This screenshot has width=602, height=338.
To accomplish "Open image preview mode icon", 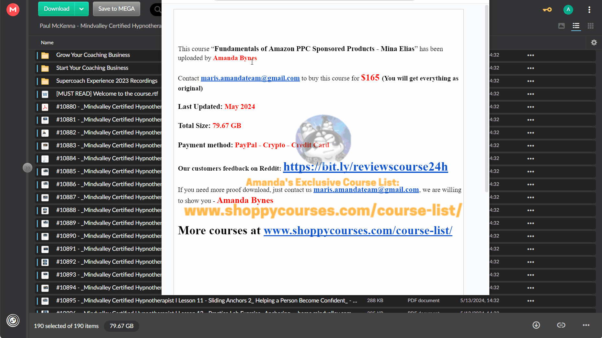I will [x=562, y=26].
